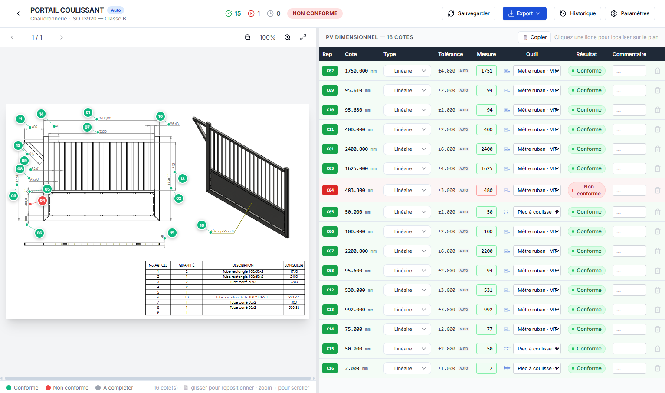The image size is (665, 393).
Task: Open the Type dropdown for C04
Action: [x=407, y=190]
